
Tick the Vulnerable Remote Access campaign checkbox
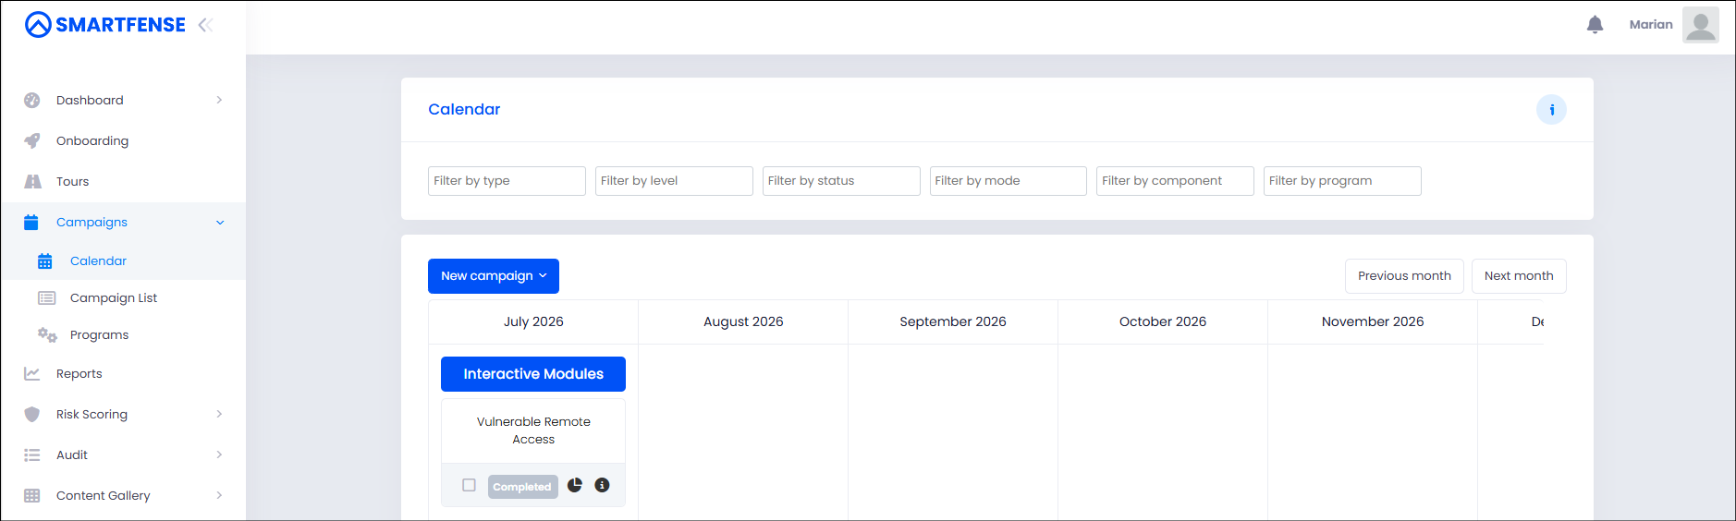[469, 485]
